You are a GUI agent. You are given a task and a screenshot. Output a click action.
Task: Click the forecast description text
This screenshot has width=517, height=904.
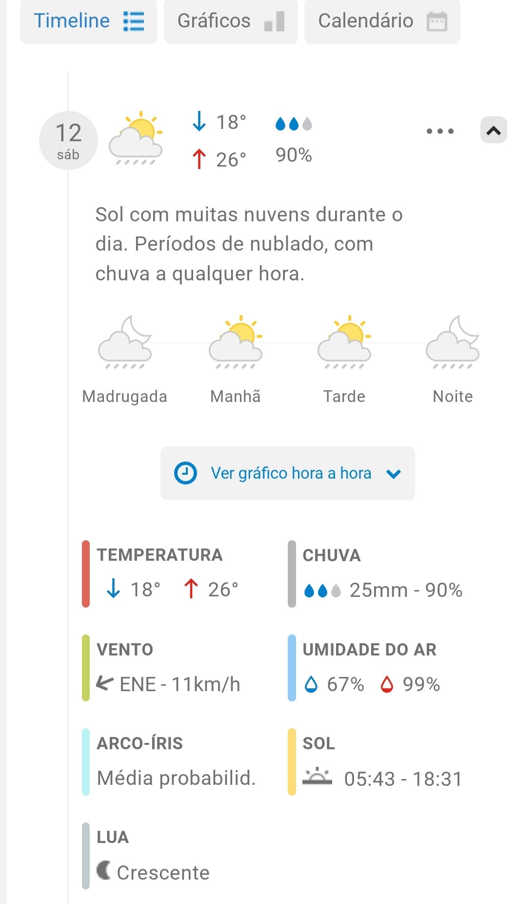pos(249,244)
